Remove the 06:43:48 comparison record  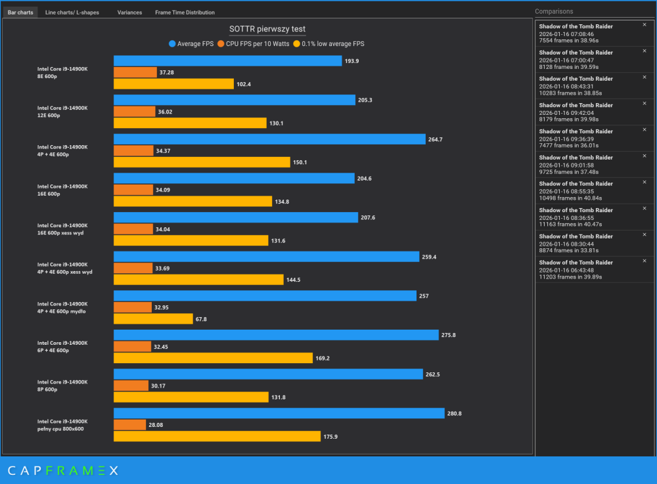coord(645,261)
